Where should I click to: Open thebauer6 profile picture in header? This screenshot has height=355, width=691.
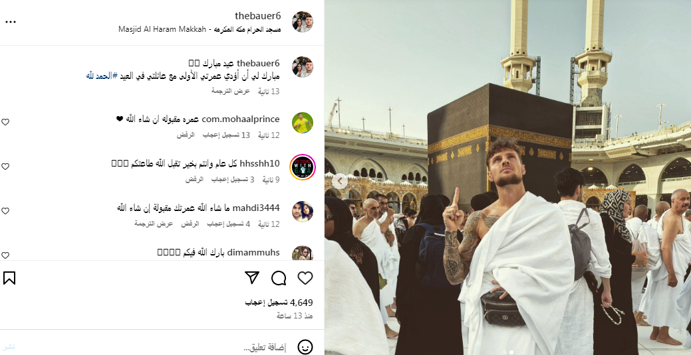click(303, 22)
